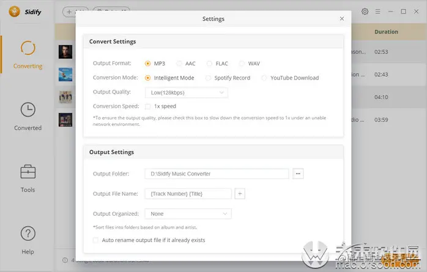
Task: Click the first song thumbnail with face
Action: (x=65, y=52)
